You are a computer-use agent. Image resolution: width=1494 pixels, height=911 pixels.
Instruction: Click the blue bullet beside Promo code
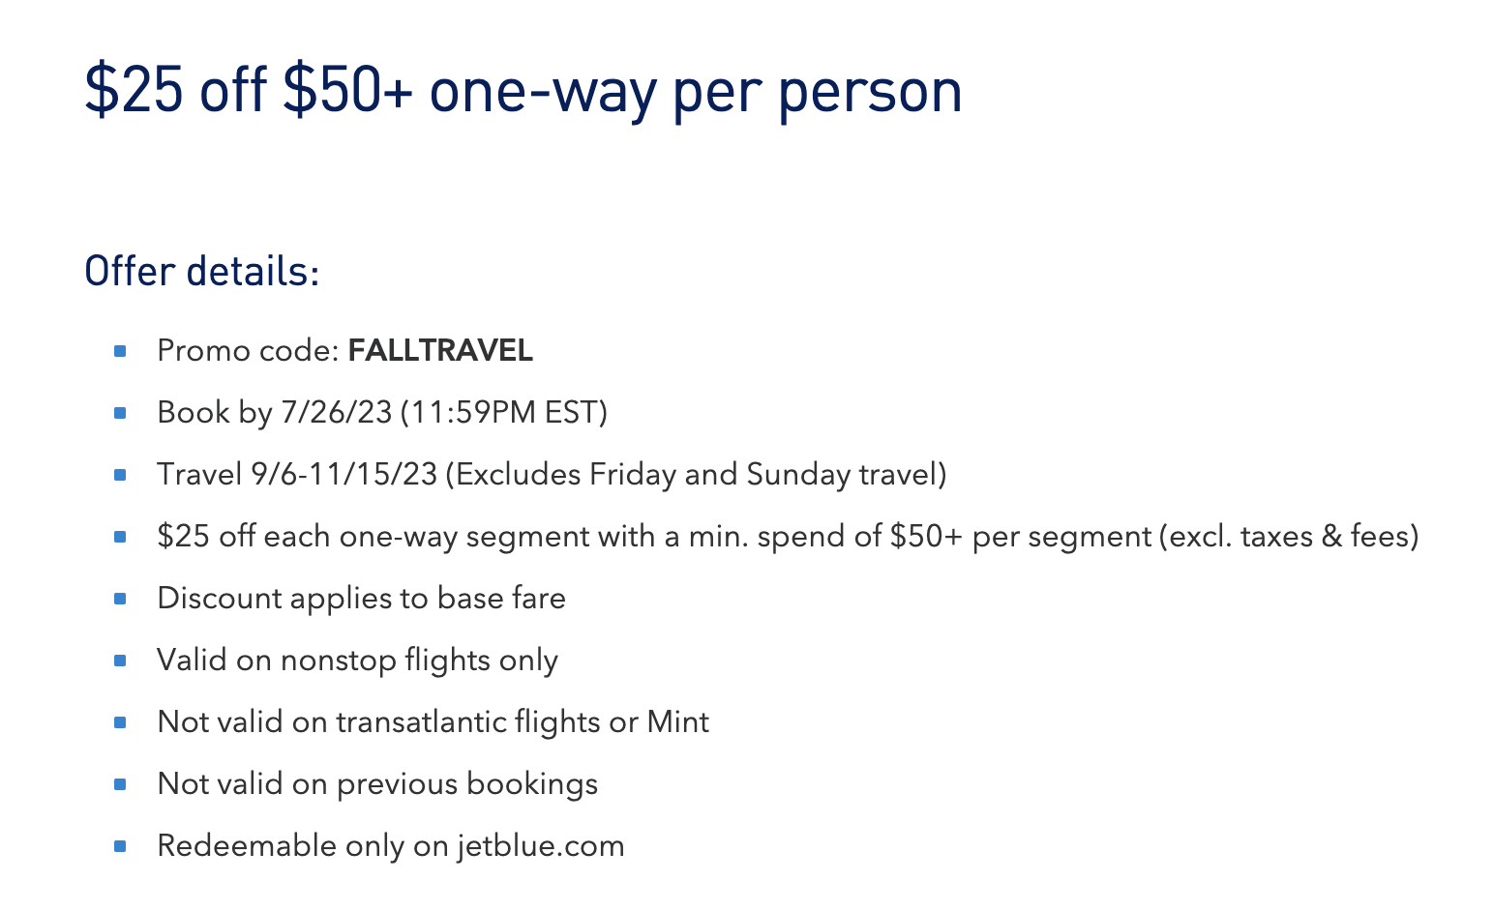pos(120,351)
